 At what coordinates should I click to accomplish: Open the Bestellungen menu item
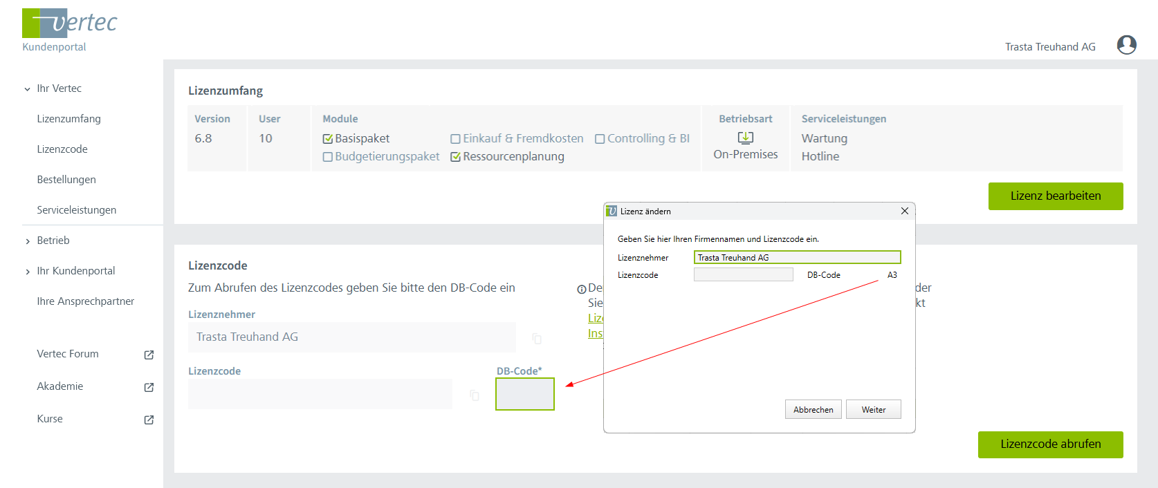click(x=66, y=180)
